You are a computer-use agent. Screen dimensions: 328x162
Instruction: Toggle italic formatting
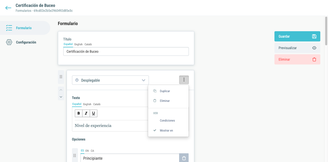click(x=86, y=113)
